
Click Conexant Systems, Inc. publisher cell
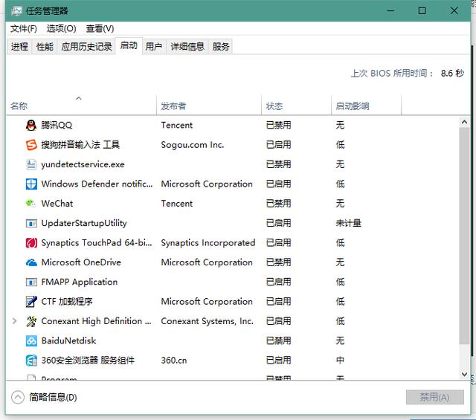[x=207, y=321]
